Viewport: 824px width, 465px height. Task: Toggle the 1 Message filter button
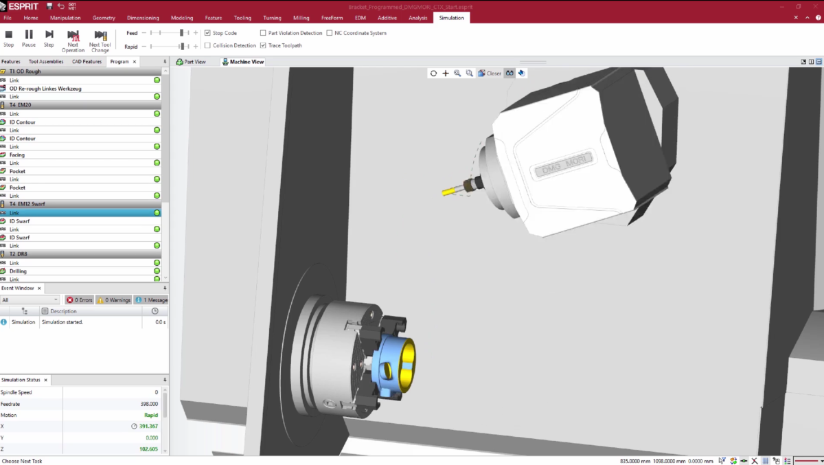tap(151, 300)
